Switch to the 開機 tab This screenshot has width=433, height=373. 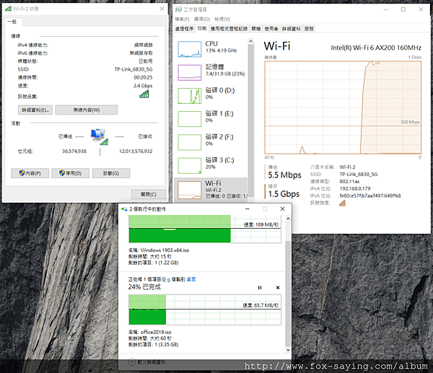click(x=256, y=29)
